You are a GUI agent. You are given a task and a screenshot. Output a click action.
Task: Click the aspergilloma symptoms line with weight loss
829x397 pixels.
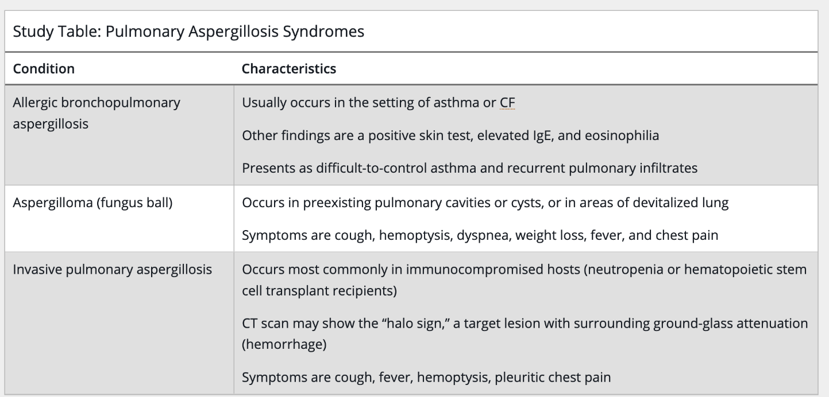(x=480, y=235)
